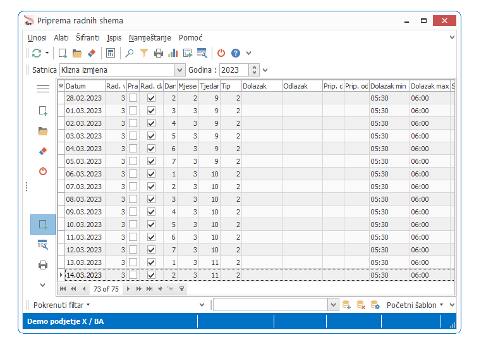
Task: Expand chevron right of Pokrenuti filtar
Action: tap(202, 305)
